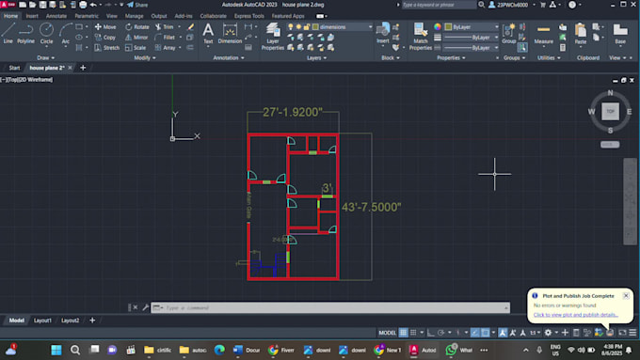
Task: Expand the Modify panel dropdown
Action: click(x=145, y=58)
